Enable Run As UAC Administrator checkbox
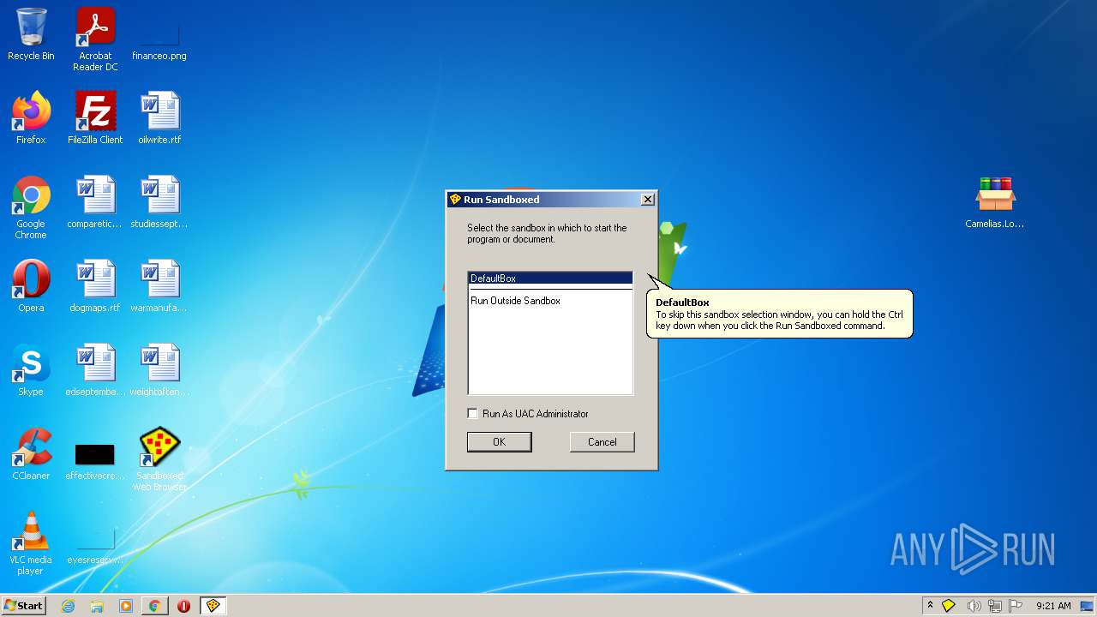The image size is (1097, 617). (472, 413)
